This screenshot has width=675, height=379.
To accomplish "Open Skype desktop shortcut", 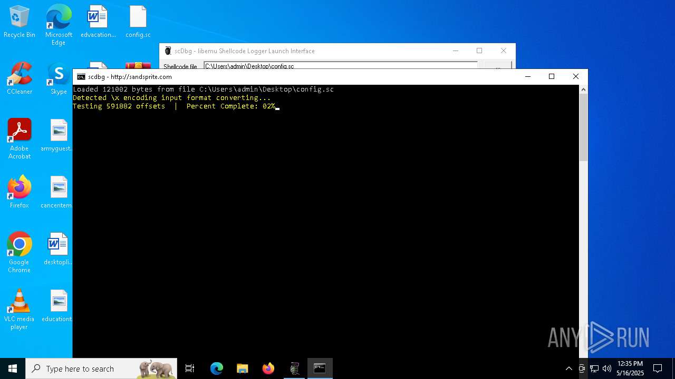I will pyautogui.click(x=59, y=78).
